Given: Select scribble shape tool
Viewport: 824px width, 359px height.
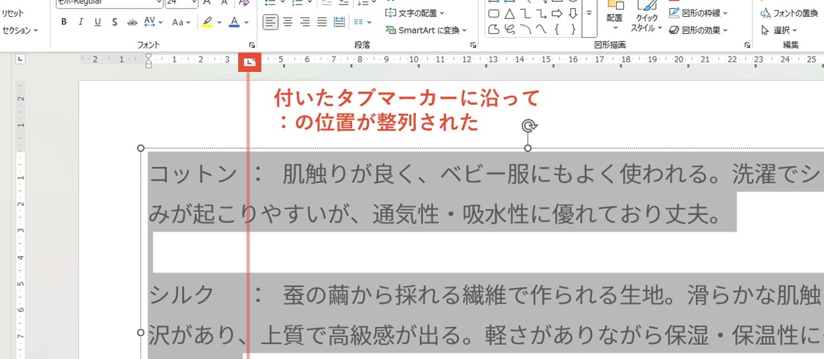Looking at the screenshot, I should pos(509,29).
